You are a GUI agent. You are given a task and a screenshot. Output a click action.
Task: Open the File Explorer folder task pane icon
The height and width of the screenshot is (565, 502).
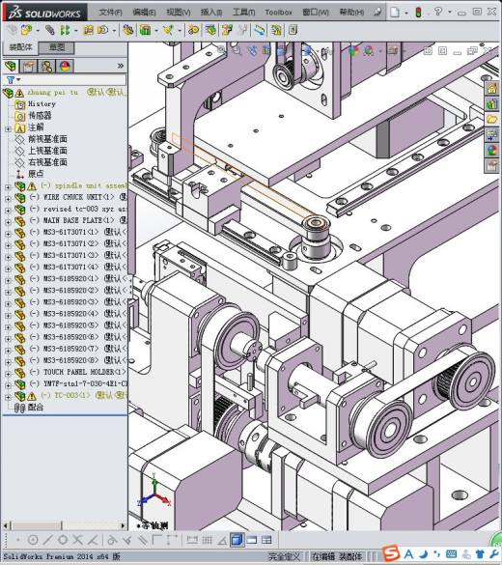tap(492, 119)
